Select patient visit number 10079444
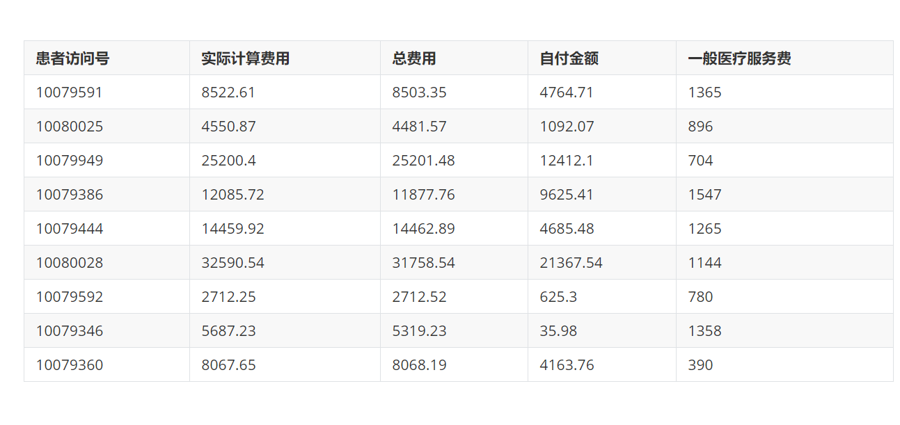The height and width of the screenshot is (425, 900). pyautogui.click(x=70, y=229)
